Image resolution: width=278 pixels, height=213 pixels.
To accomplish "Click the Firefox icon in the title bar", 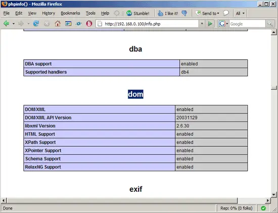I will click(x=5, y=4).
